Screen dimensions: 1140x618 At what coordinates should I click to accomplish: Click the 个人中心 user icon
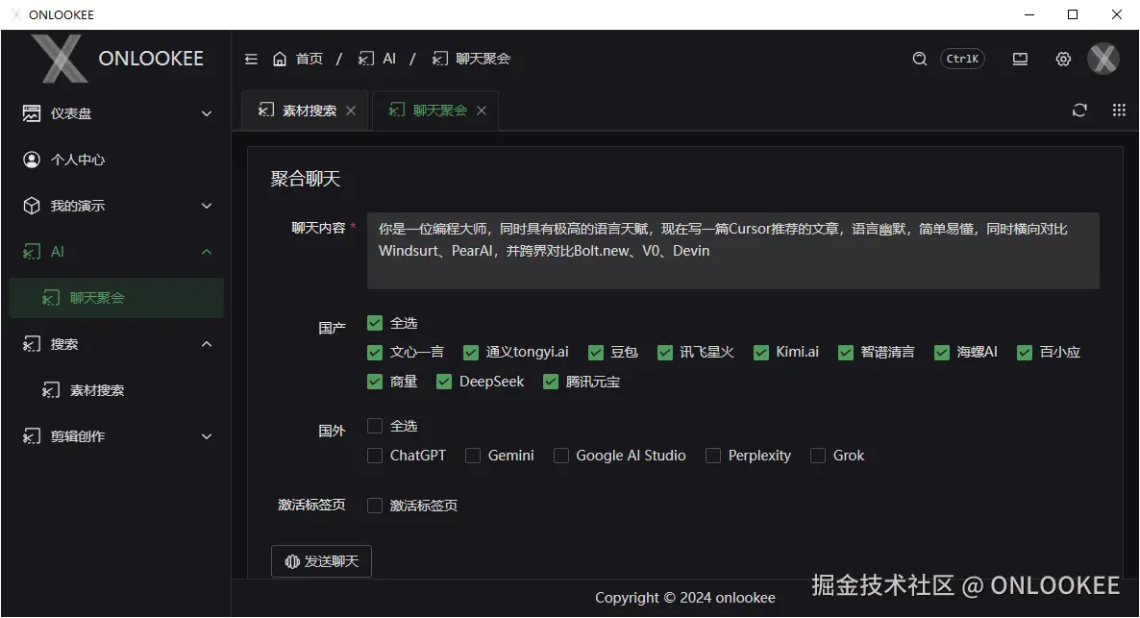click(32, 160)
